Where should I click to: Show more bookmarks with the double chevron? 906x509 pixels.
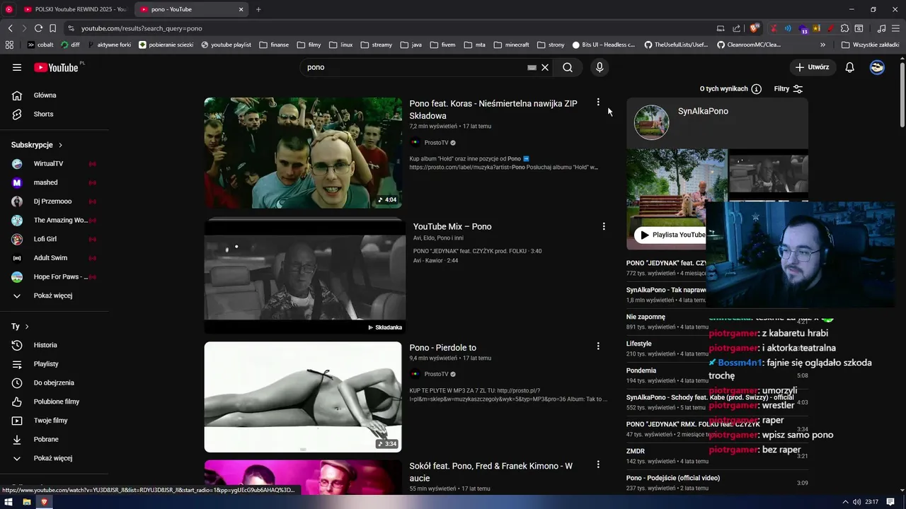(x=823, y=45)
